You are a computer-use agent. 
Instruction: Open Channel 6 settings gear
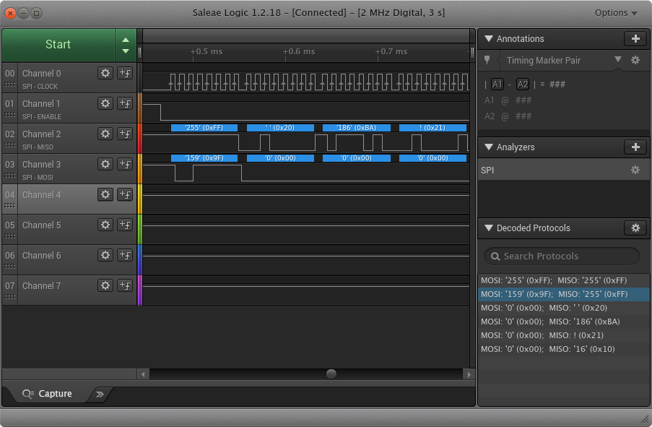click(x=105, y=256)
